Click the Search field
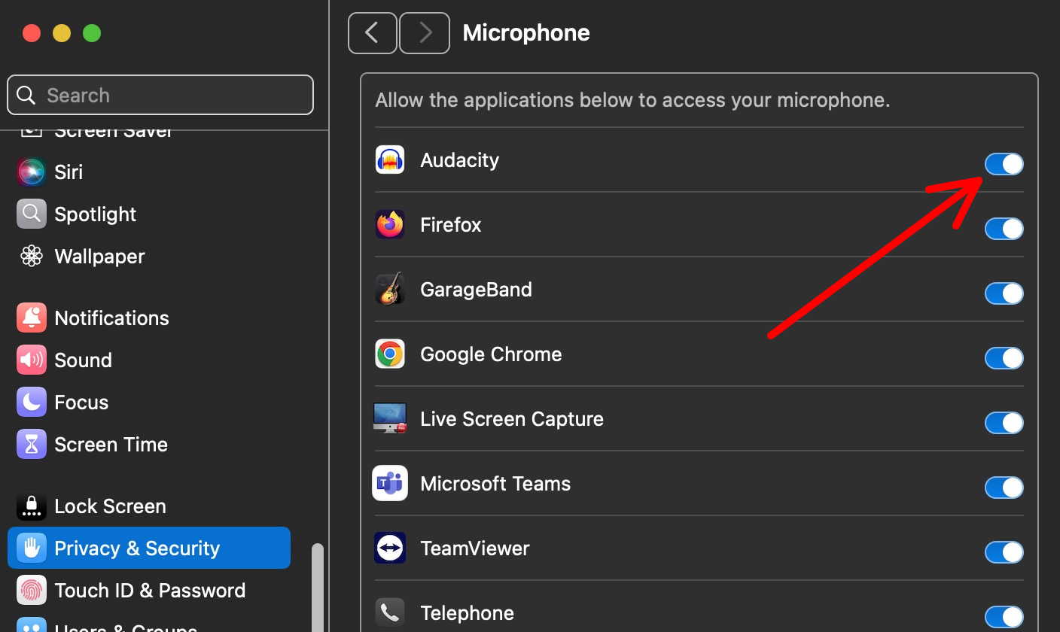 tap(160, 95)
